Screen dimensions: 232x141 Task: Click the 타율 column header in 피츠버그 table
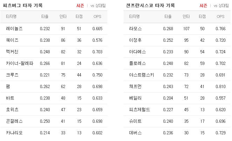pyautogui.click(x=45, y=16)
